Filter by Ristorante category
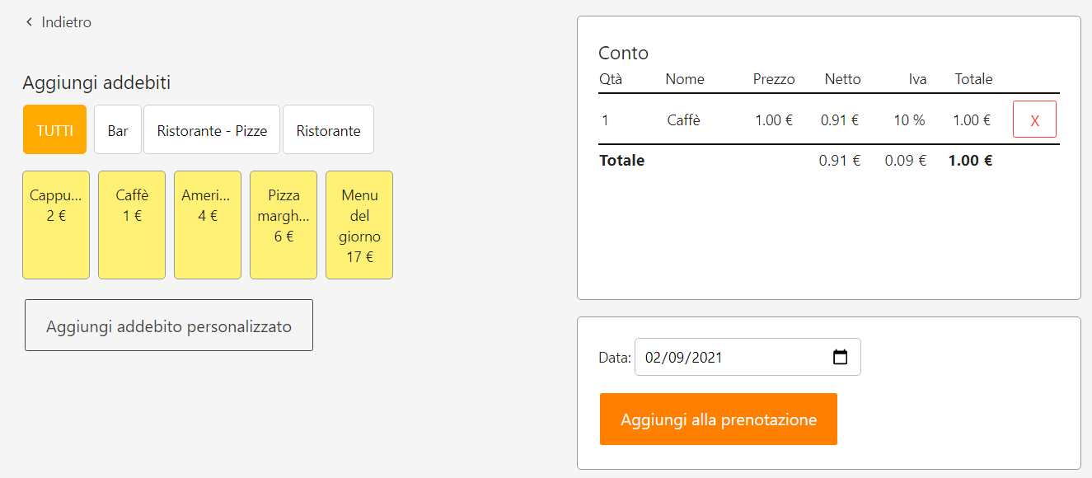This screenshot has width=1092, height=478. point(328,130)
